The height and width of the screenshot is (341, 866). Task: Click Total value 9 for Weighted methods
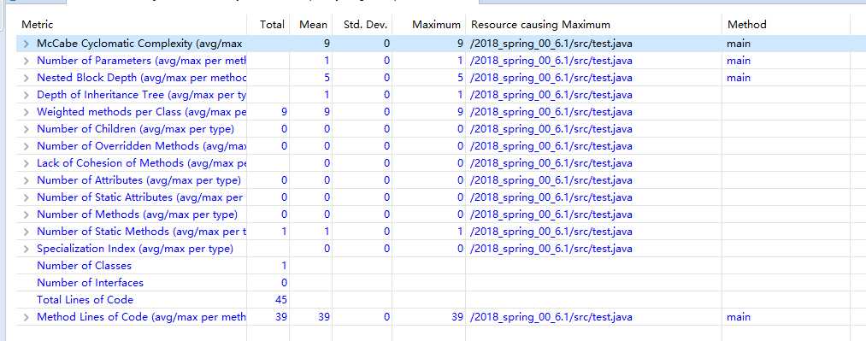[x=284, y=112]
